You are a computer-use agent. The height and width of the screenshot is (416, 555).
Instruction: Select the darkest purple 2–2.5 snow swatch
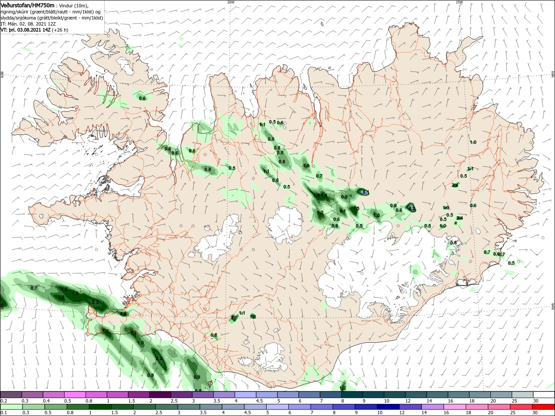pos(160,395)
